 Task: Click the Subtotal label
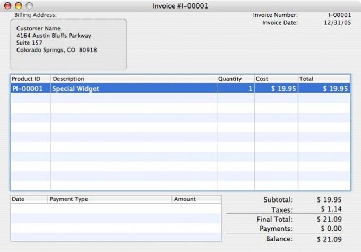[278, 200]
